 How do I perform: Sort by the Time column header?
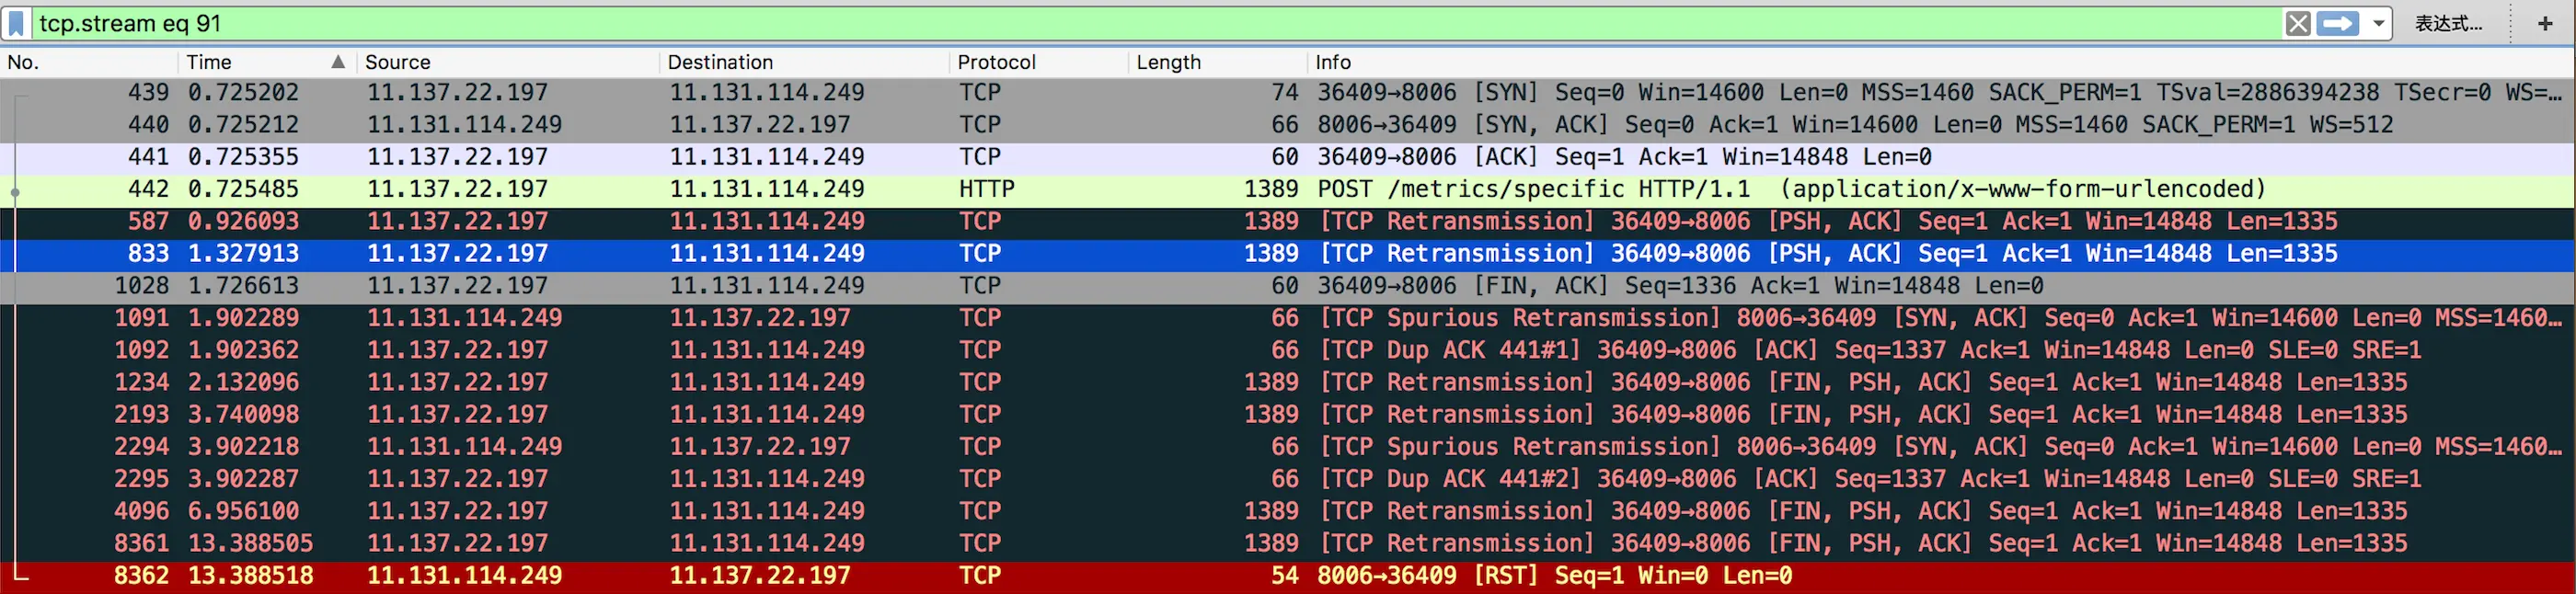tap(266, 62)
